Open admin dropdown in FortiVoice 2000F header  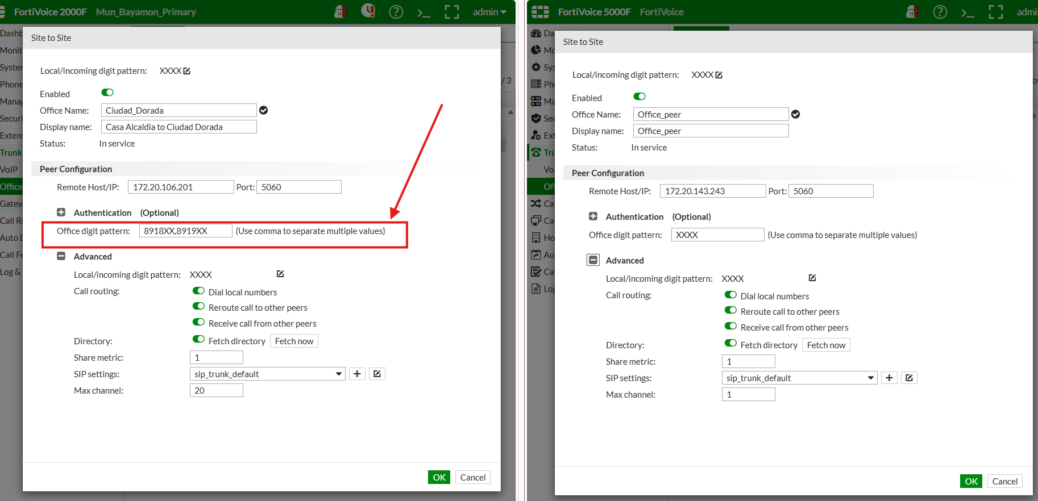[489, 12]
